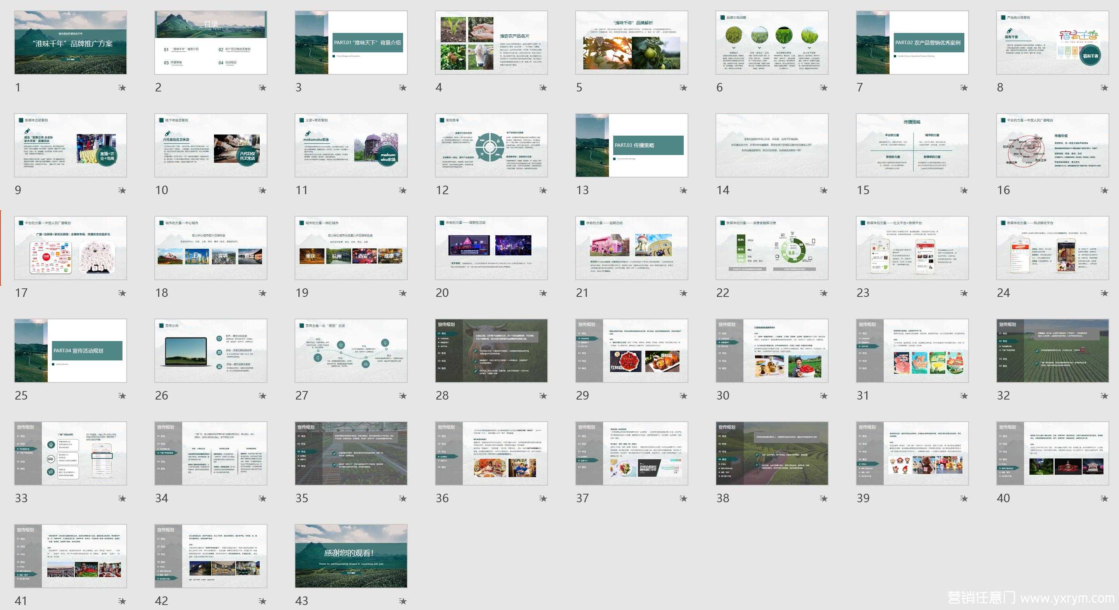1119x610 pixels.
Task: Click the star icon beneath slide 8
Action: [1104, 88]
